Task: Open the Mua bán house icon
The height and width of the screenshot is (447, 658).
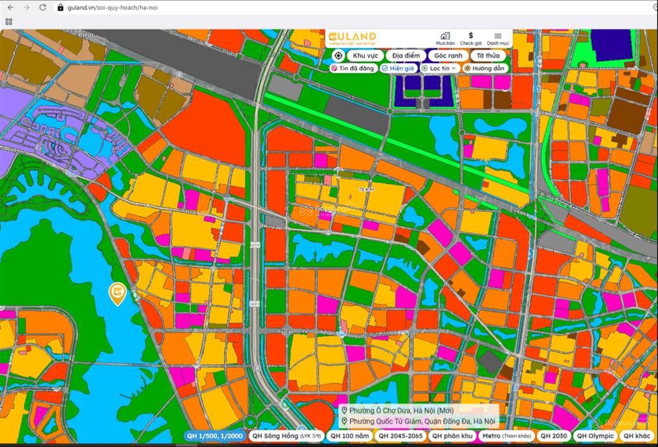Action: tap(445, 39)
